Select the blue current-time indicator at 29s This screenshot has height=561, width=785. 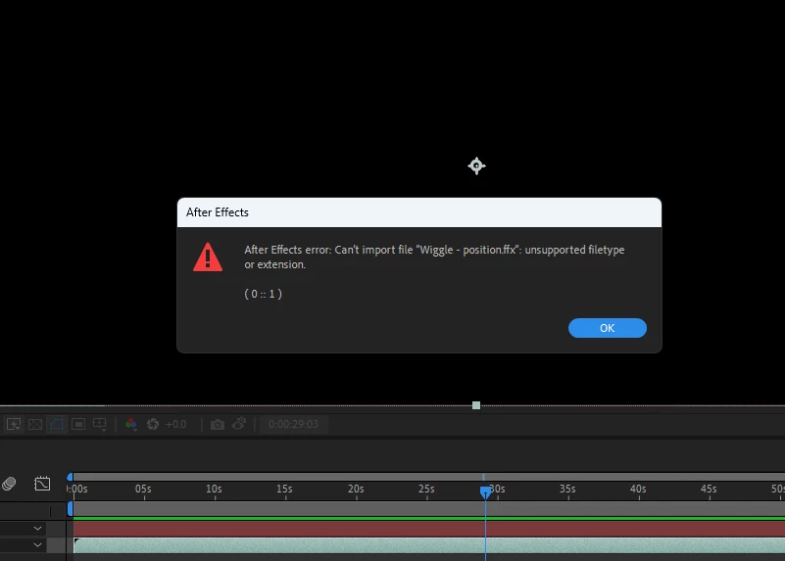click(485, 492)
